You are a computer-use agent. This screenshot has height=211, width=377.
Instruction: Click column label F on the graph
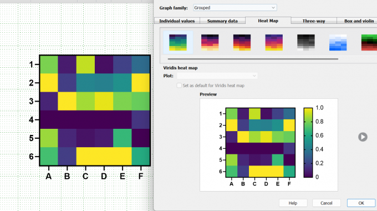[x=141, y=177]
